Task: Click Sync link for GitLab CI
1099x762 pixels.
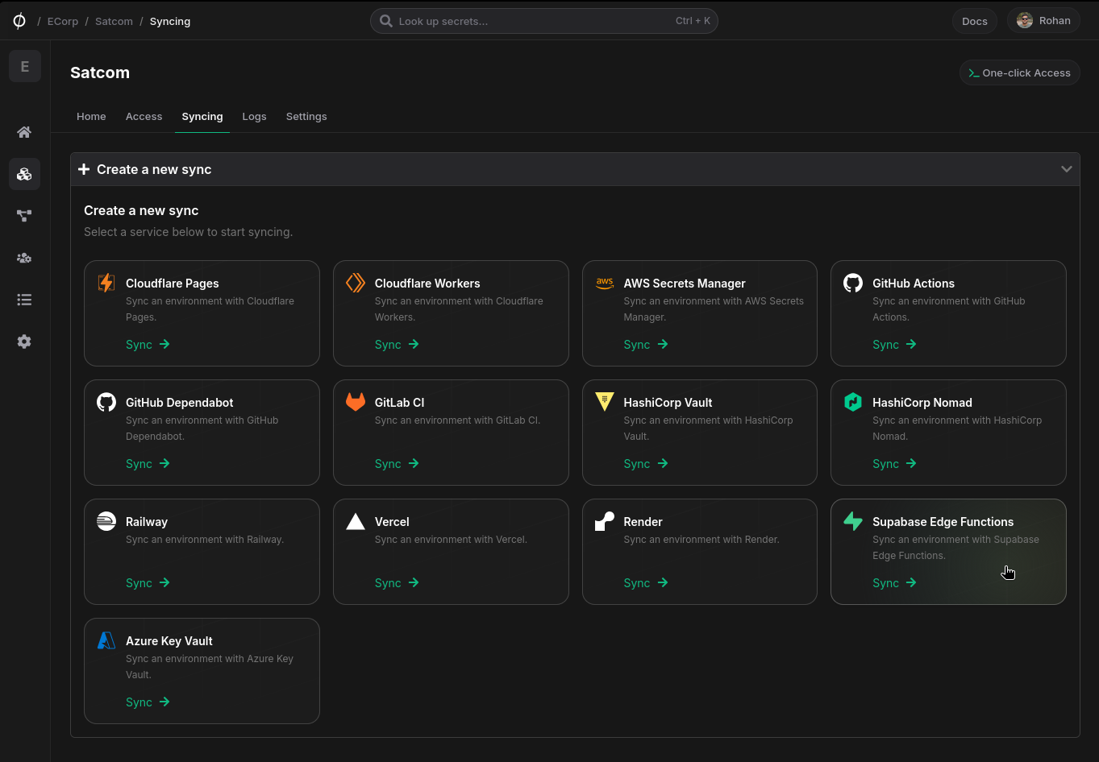Action: pyautogui.click(x=397, y=464)
